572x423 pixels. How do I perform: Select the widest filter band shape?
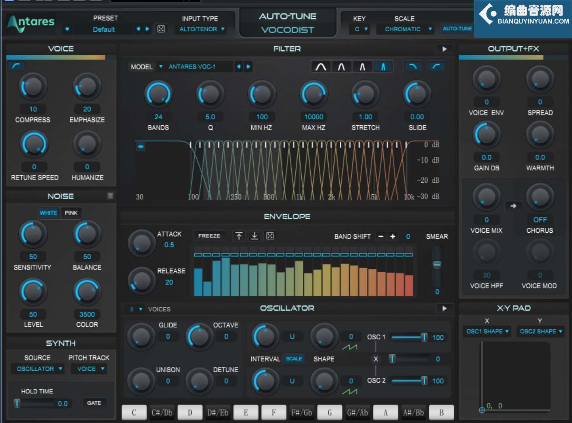click(321, 67)
